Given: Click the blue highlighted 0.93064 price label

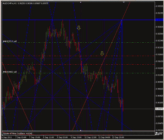Looking at the screenshot, I should click(x=159, y=20).
